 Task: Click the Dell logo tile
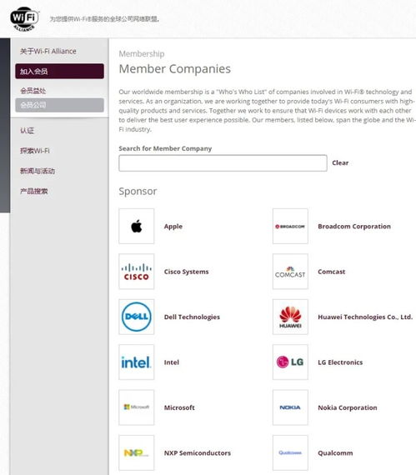137,317
